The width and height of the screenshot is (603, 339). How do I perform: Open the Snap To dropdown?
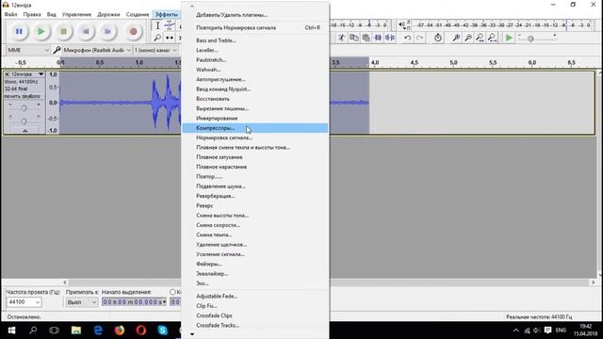pos(82,302)
